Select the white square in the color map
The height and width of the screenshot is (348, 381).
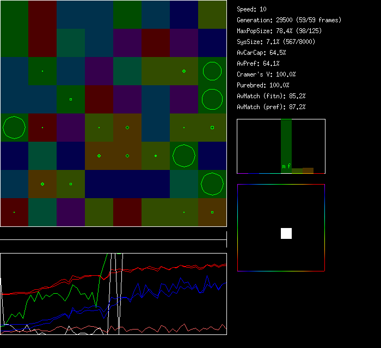pos(286,233)
